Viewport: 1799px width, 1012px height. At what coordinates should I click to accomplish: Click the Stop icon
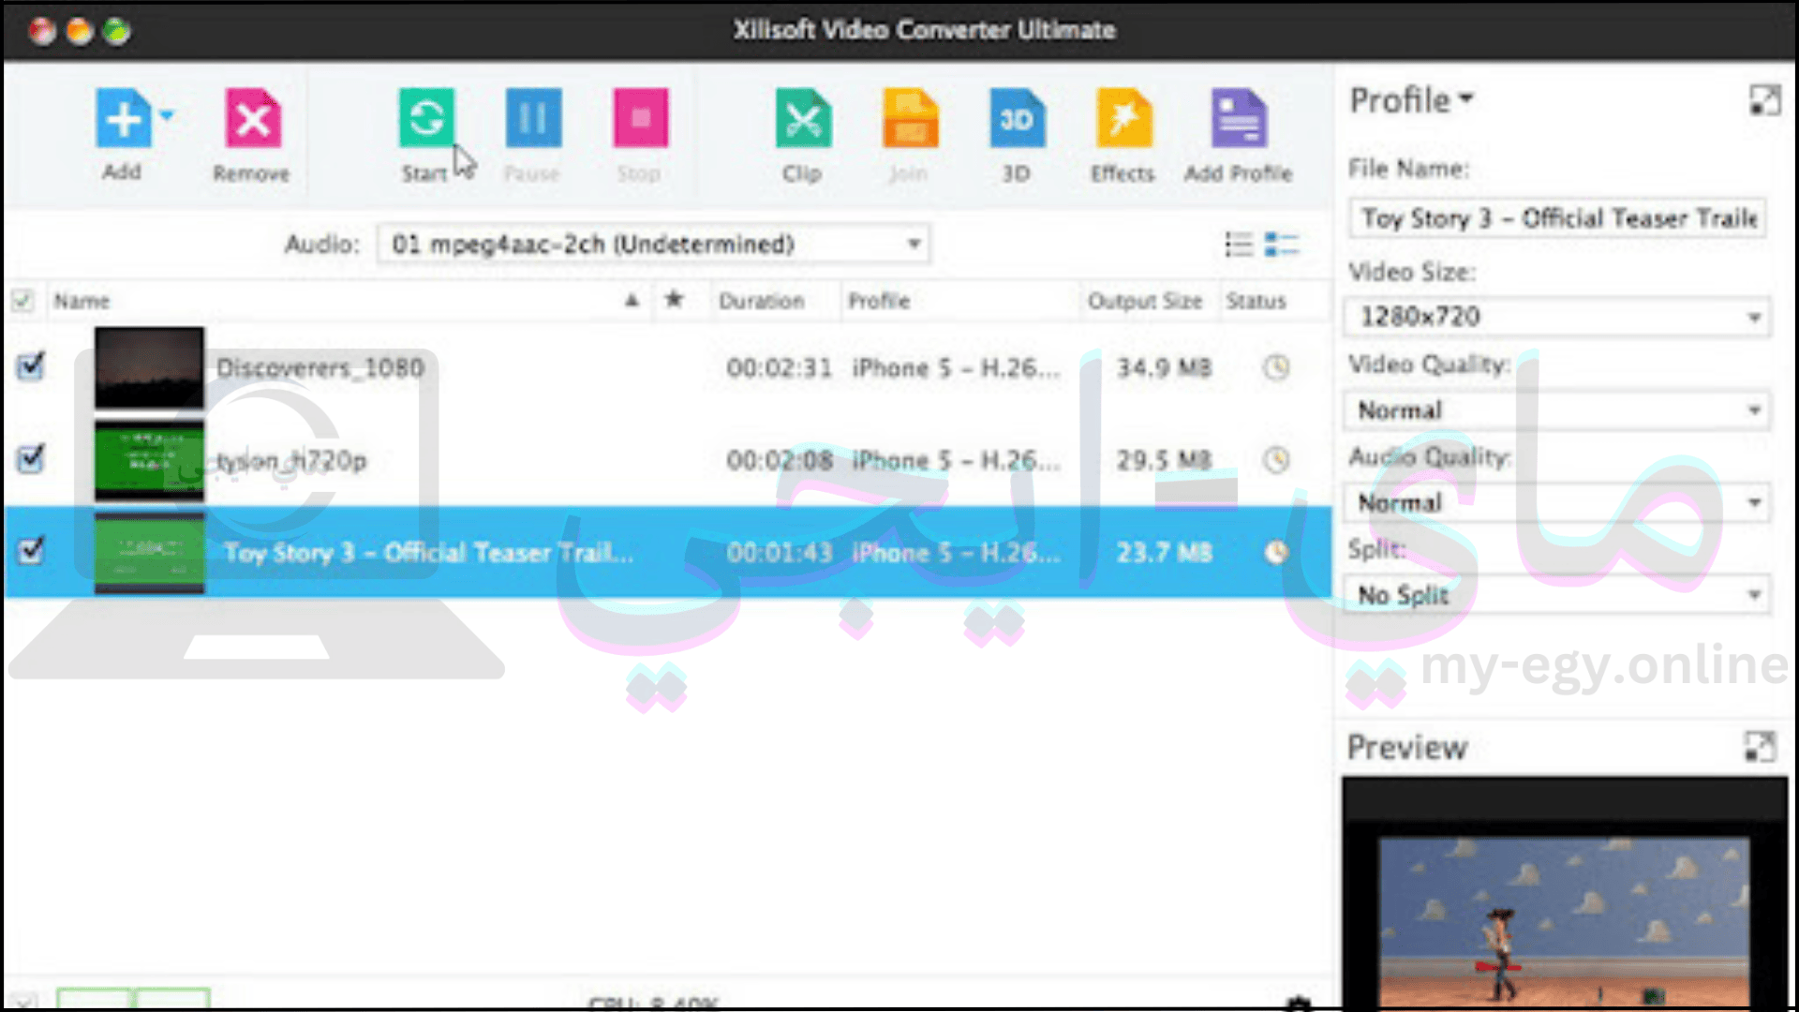[641, 118]
